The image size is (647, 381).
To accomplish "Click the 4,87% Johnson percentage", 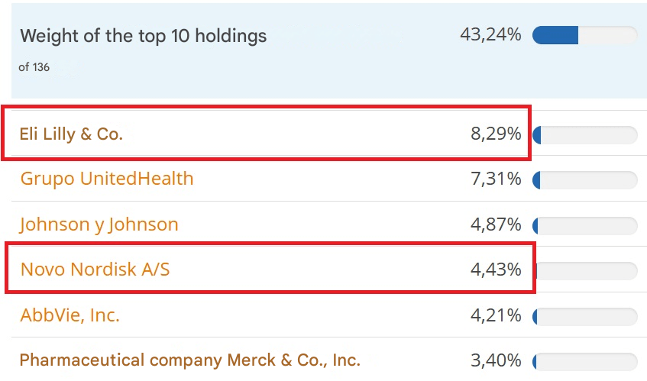I will pos(496,224).
